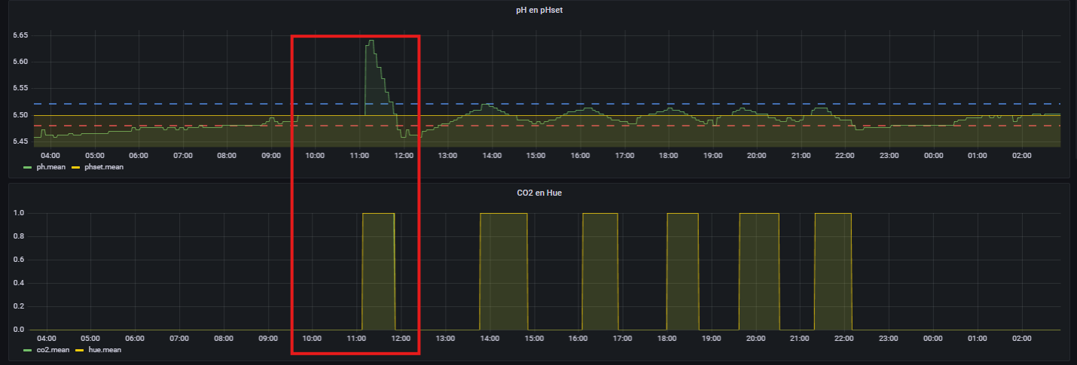The image size is (1077, 365).
Task: Click the hue pulse around 20:00
Action: point(758,271)
